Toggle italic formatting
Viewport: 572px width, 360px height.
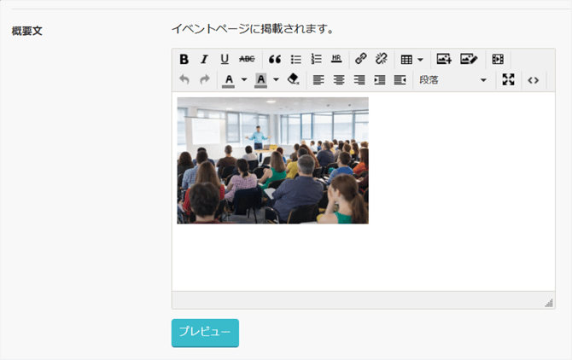204,59
